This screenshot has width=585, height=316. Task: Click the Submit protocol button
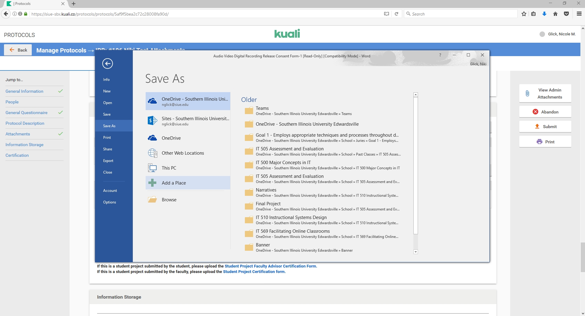(x=545, y=127)
